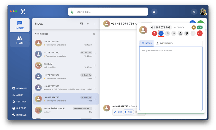The height and width of the screenshot is (130, 216).
Task: Switch to the Participants tab
Action: pos(164,43)
